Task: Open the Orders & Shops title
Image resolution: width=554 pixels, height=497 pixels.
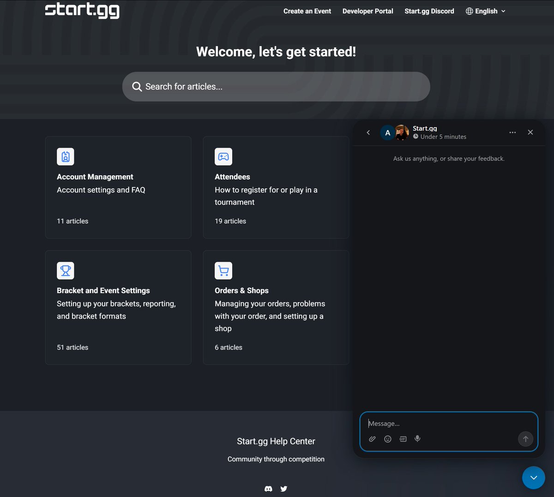Action: pos(241,291)
